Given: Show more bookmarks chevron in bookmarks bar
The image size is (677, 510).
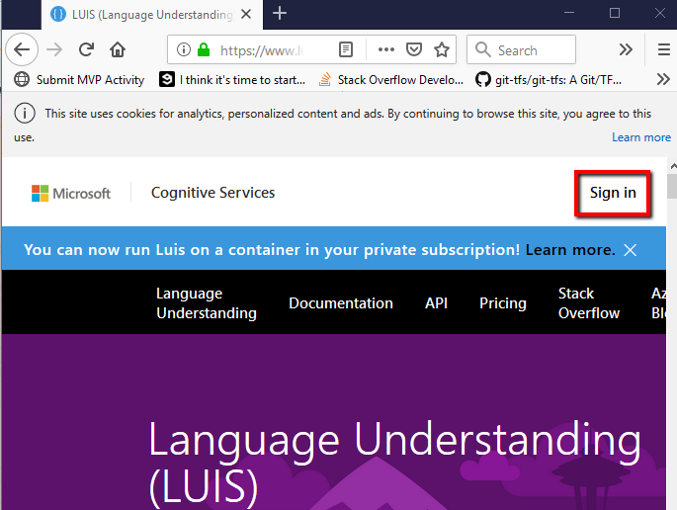Looking at the screenshot, I should pos(663,79).
